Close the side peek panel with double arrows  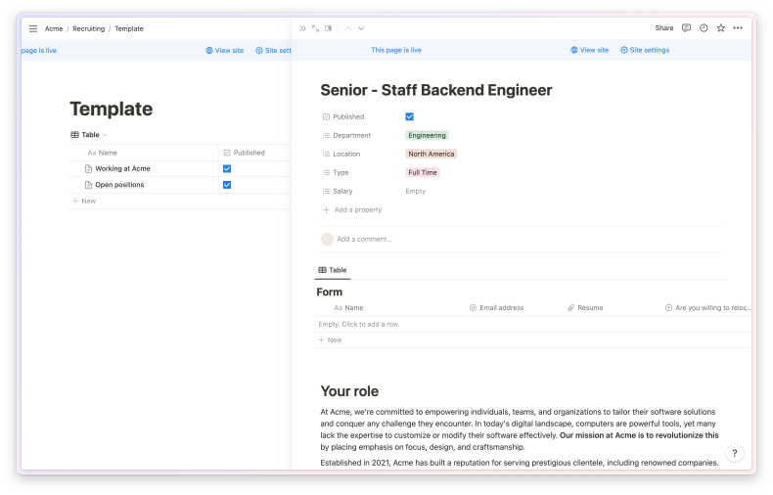pos(302,28)
